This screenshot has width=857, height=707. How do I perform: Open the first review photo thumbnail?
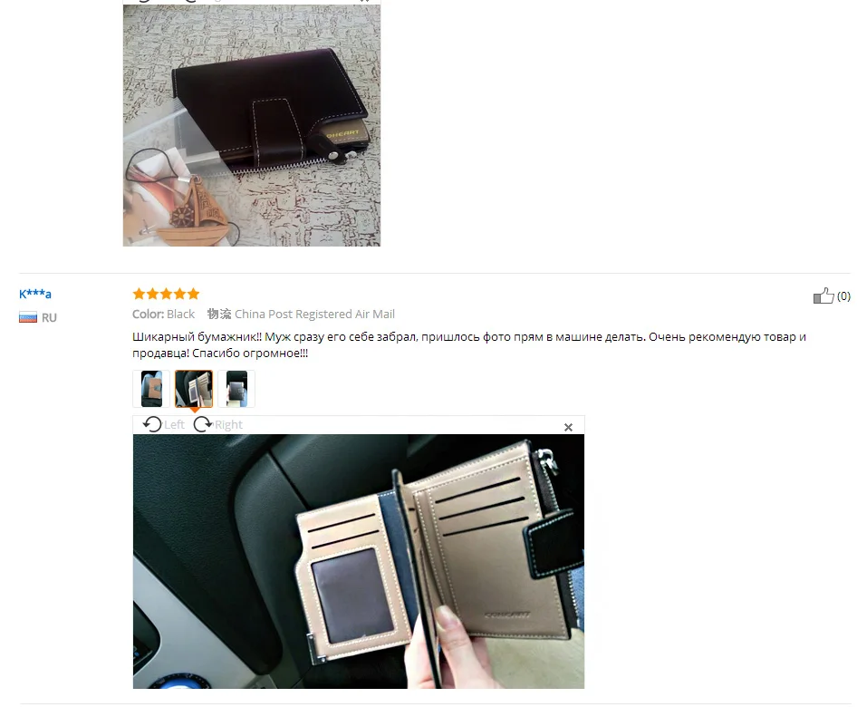[x=151, y=389]
